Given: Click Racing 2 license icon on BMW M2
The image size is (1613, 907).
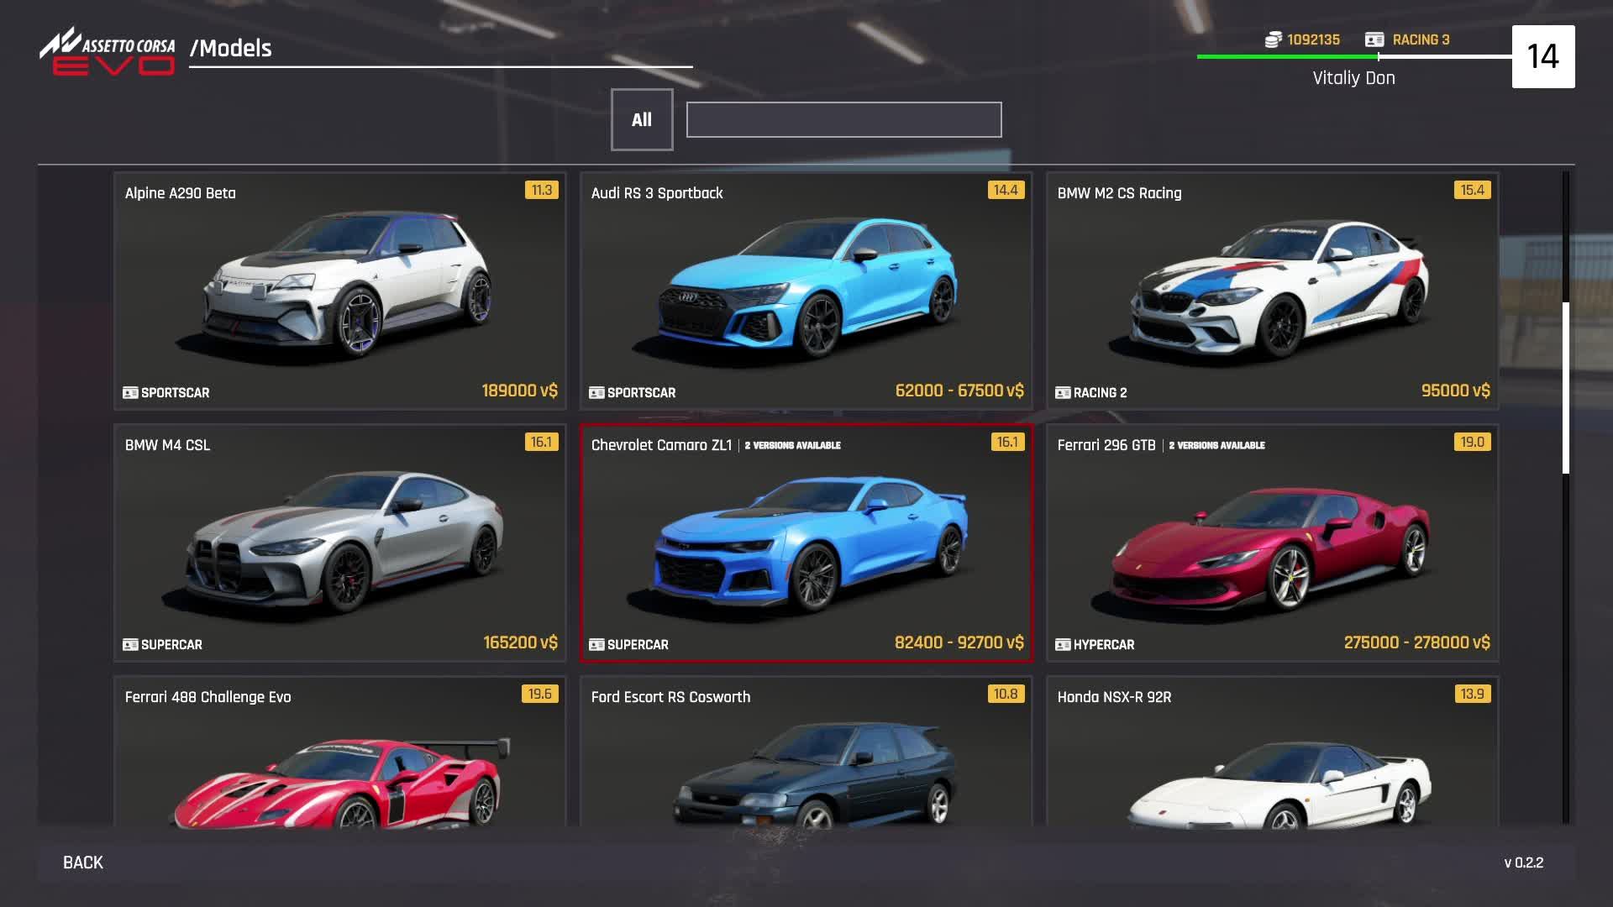Looking at the screenshot, I should pos(1063,392).
